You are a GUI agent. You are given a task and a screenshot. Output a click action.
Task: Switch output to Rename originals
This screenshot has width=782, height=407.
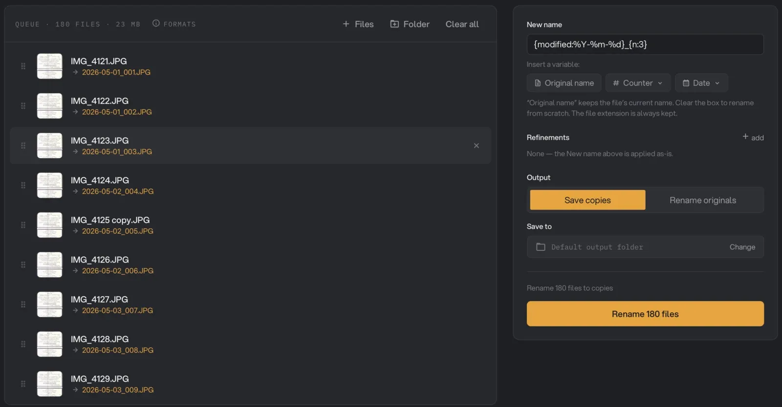tap(703, 200)
